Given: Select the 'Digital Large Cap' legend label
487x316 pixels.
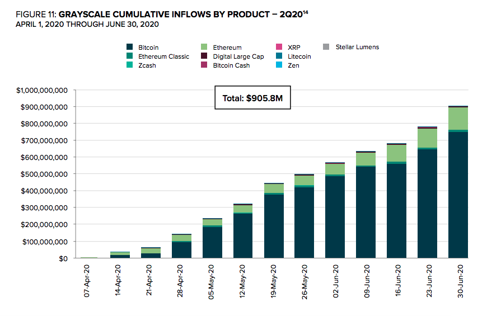Looking at the screenshot, I should [238, 56].
